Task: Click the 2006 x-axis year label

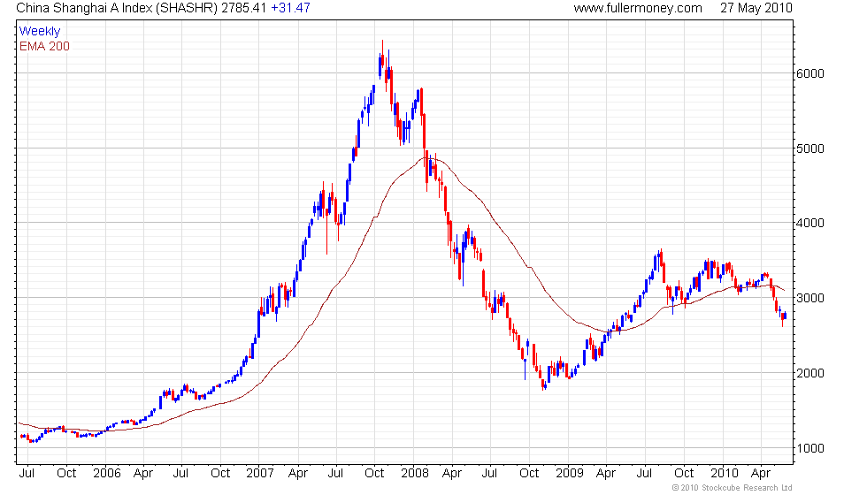Action: [107, 474]
